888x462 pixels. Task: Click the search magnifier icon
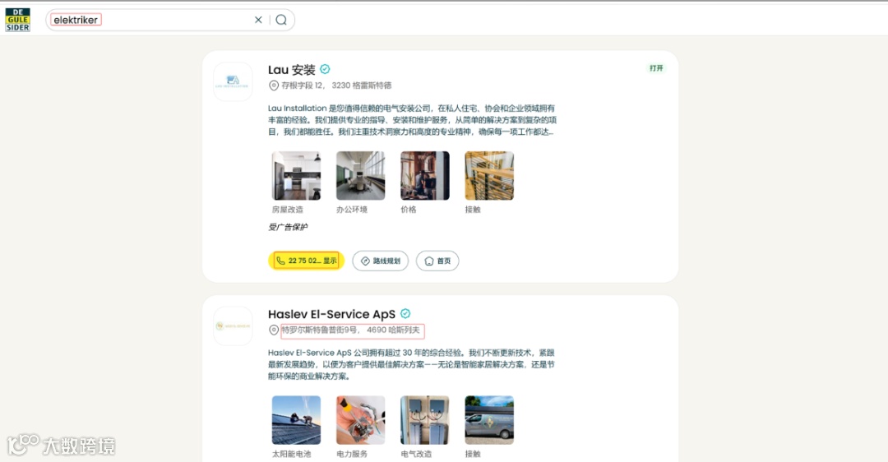281,20
